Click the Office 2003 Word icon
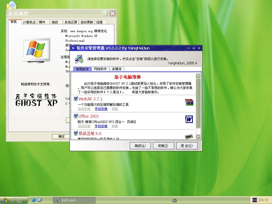272x204 pixels. pos(189,119)
